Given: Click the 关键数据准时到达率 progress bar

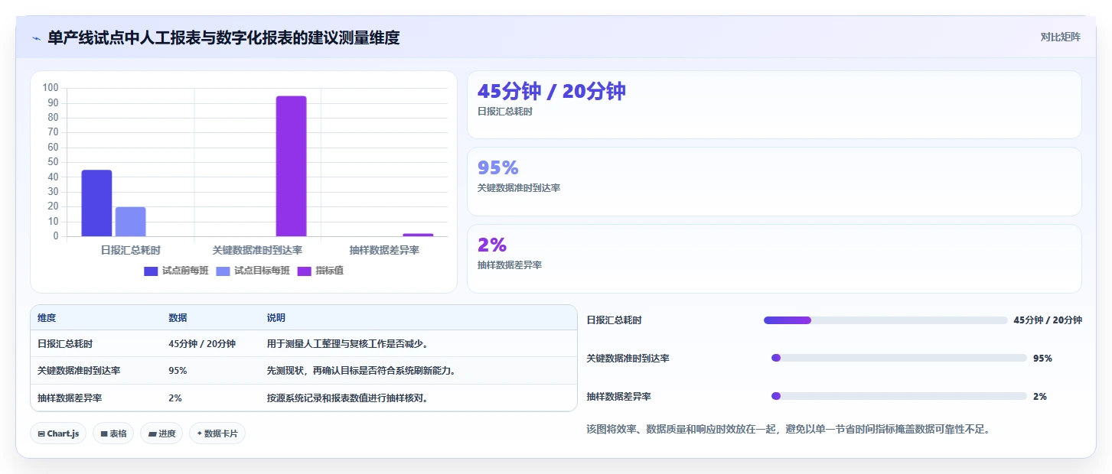Looking at the screenshot, I should [898, 358].
